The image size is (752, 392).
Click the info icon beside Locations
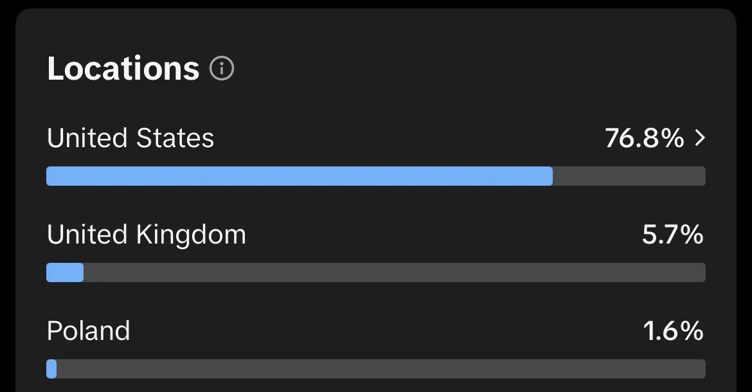pos(222,67)
